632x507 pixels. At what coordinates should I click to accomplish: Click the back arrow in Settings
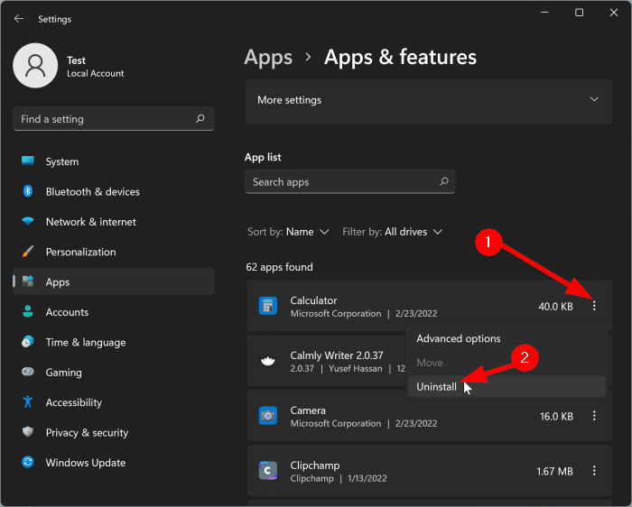[x=19, y=18]
